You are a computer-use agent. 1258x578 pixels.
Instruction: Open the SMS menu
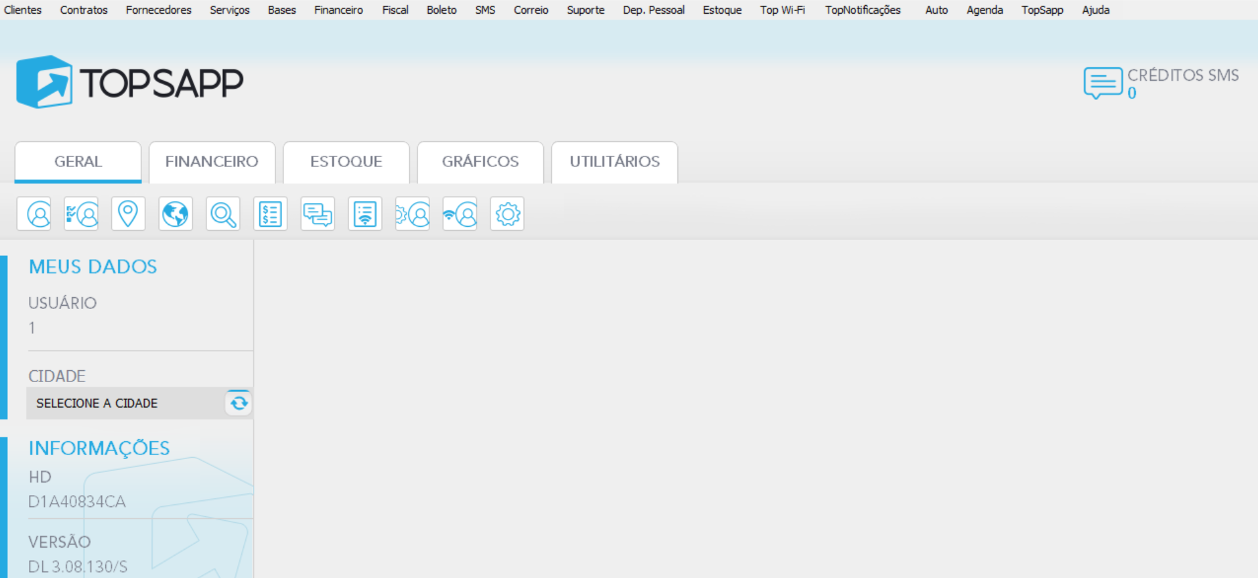click(485, 10)
